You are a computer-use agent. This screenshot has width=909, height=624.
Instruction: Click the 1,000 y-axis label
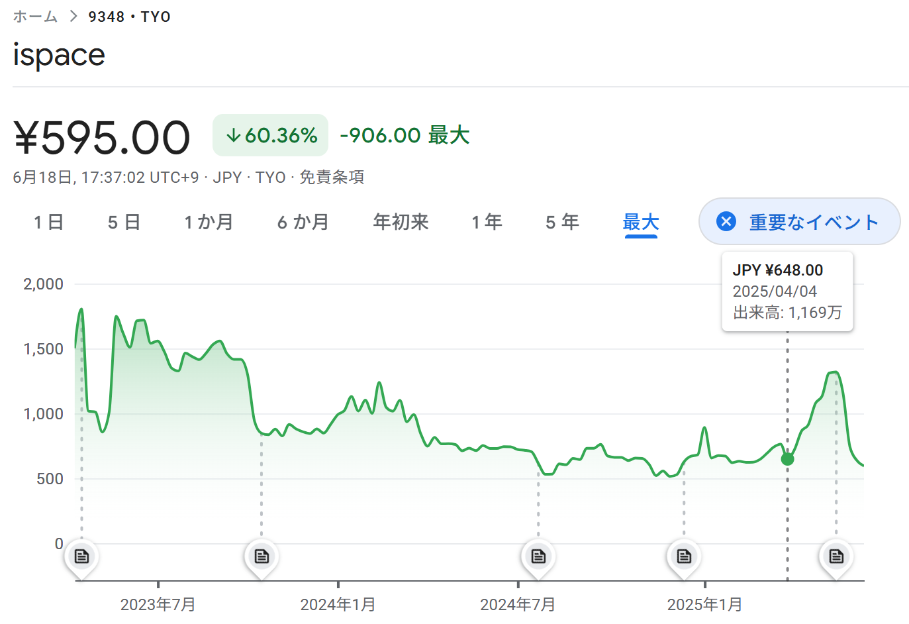tap(44, 414)
